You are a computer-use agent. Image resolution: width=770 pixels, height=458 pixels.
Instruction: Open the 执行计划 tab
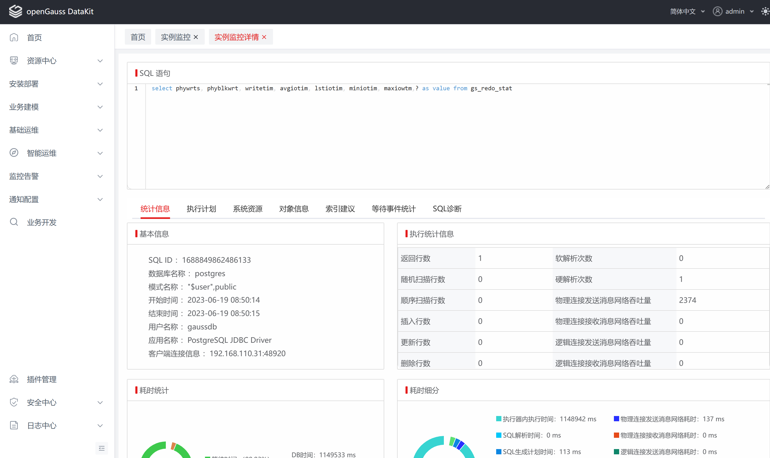pos(202,209)
